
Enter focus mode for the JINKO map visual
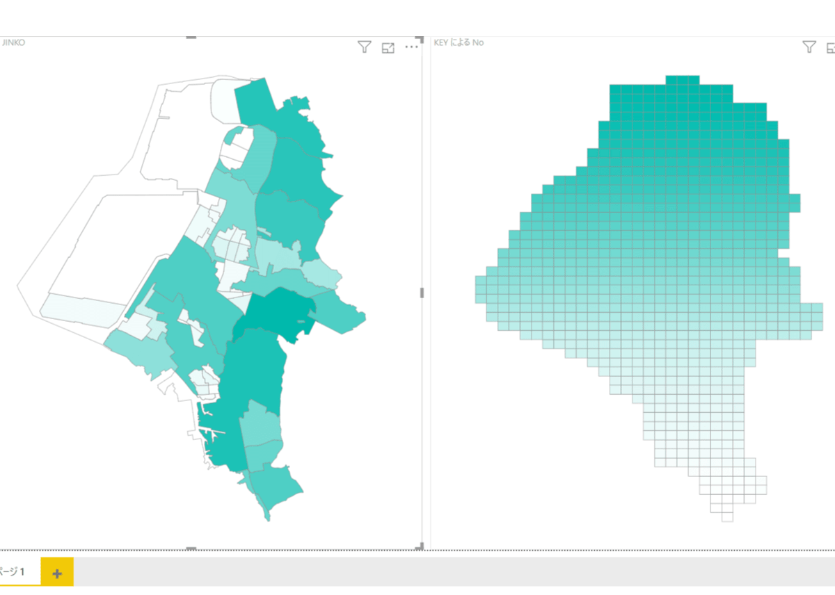(388, 47)
